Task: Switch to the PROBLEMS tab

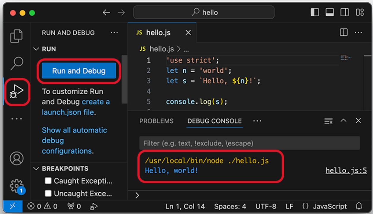Action: [x=156, y=121]
